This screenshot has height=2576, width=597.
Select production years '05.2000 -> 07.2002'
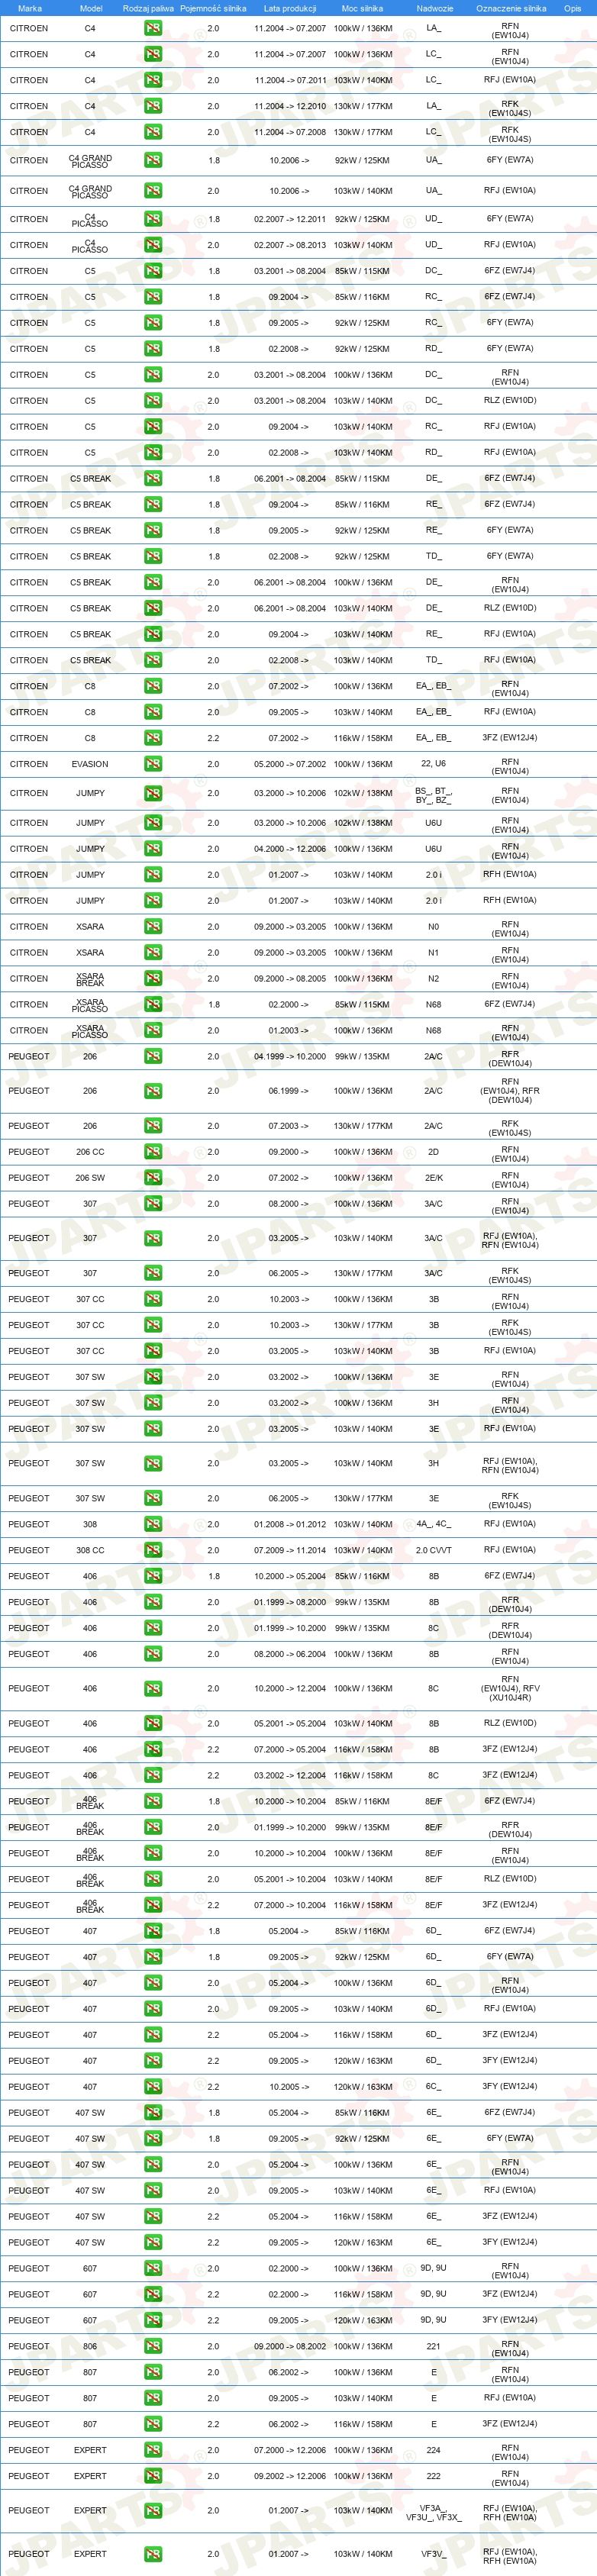(x=290, y=764)
